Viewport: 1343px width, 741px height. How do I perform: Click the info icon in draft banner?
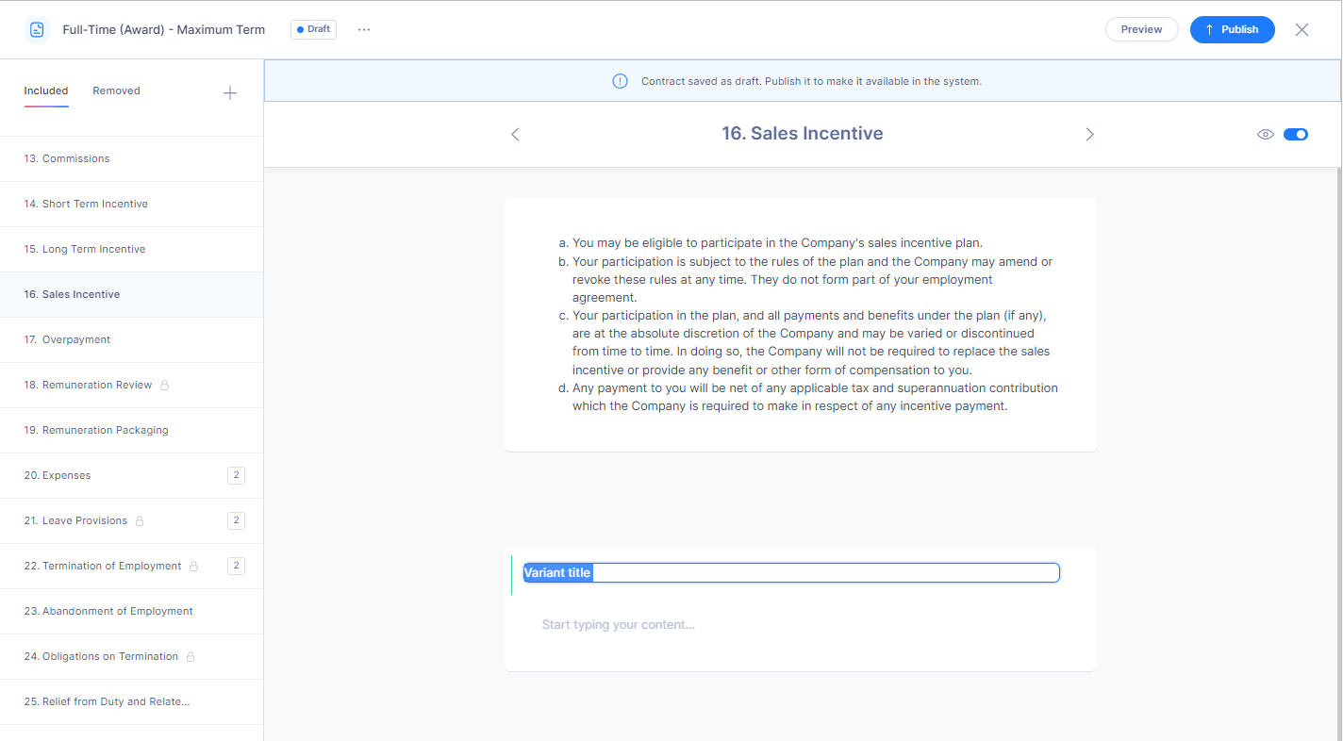620,81
